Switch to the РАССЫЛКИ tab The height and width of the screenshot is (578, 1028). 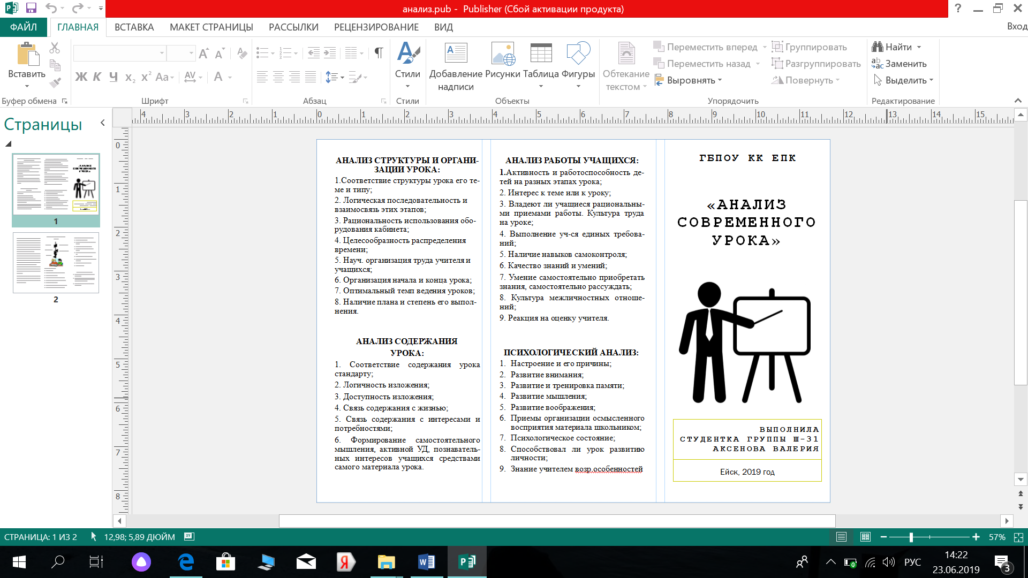[293, 27]
